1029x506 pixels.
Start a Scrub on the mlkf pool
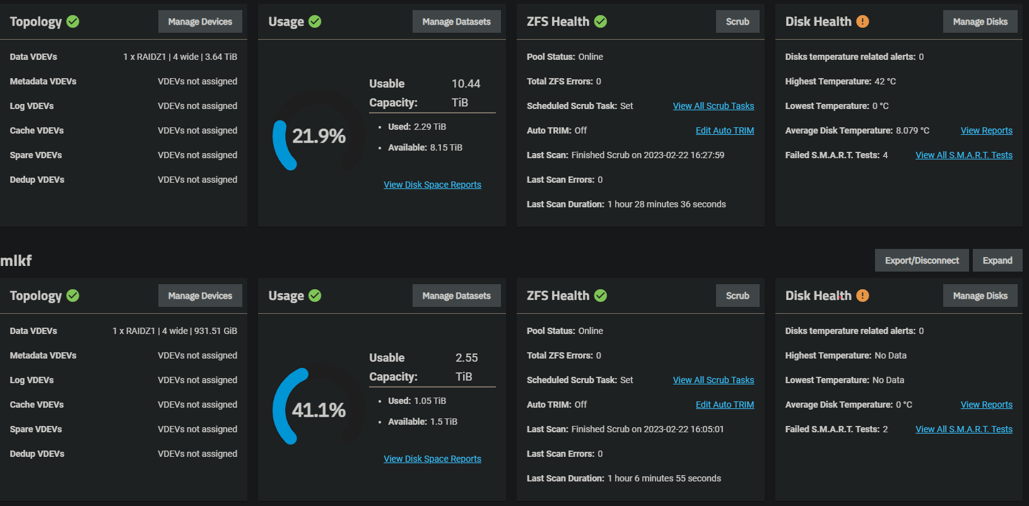point(737,296)
